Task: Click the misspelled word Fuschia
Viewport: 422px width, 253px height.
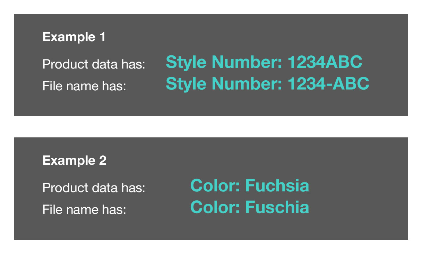Action: click(x=277, y=207)
